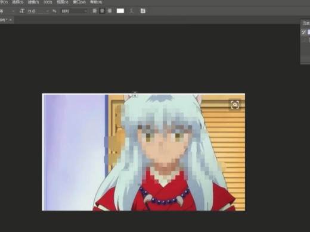Click the anti-aliasing aa icon

pos(54,11)
